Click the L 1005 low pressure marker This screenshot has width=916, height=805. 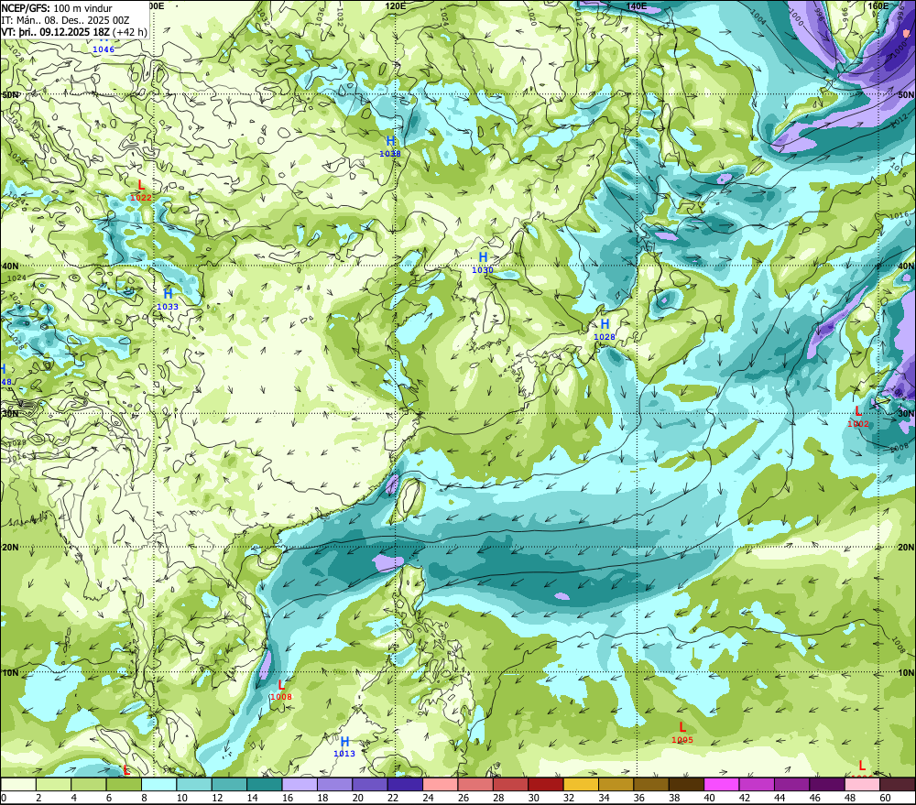point(682,733)
